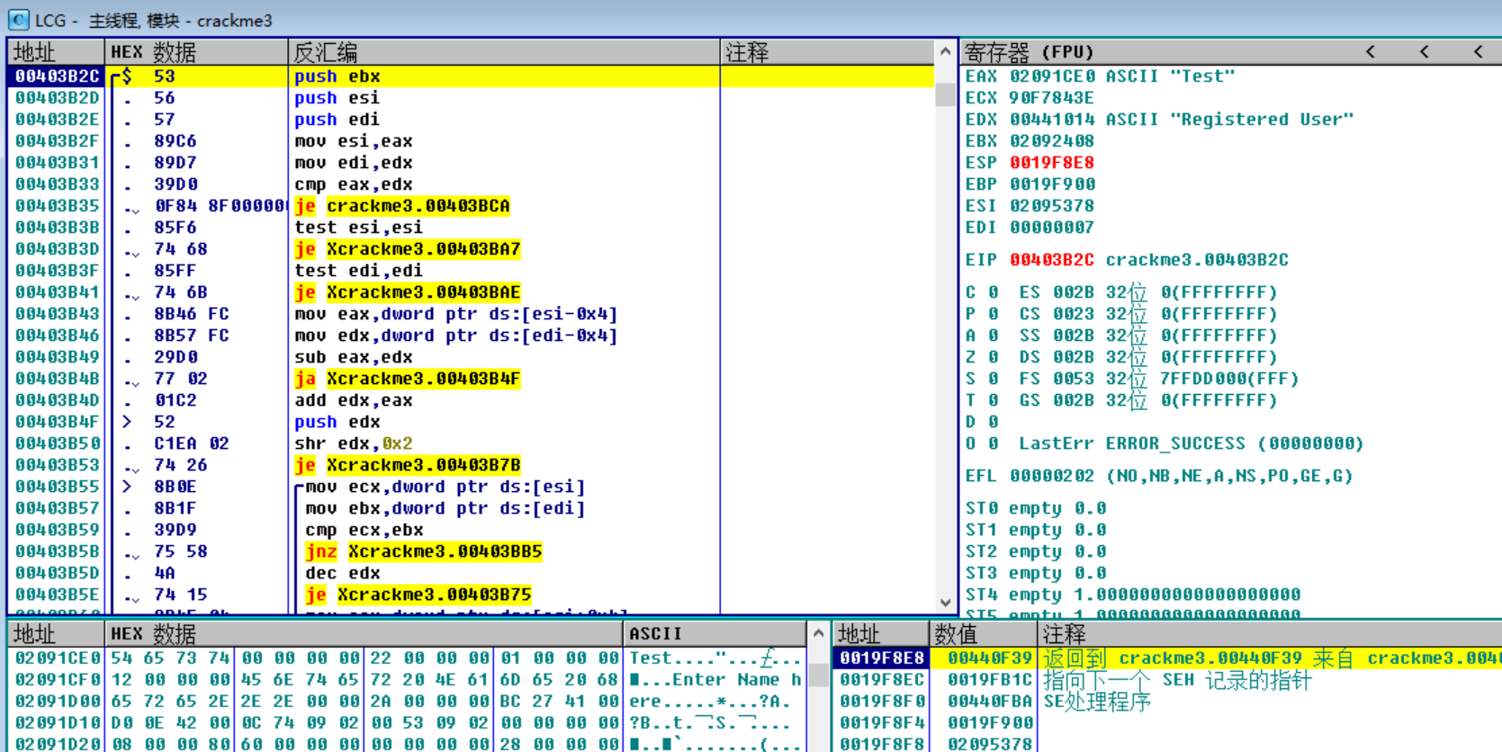Click the EIP register value 00403B2C
Image resolution: width=1502 pixels, height=752 pixels.
point(1052,260)
